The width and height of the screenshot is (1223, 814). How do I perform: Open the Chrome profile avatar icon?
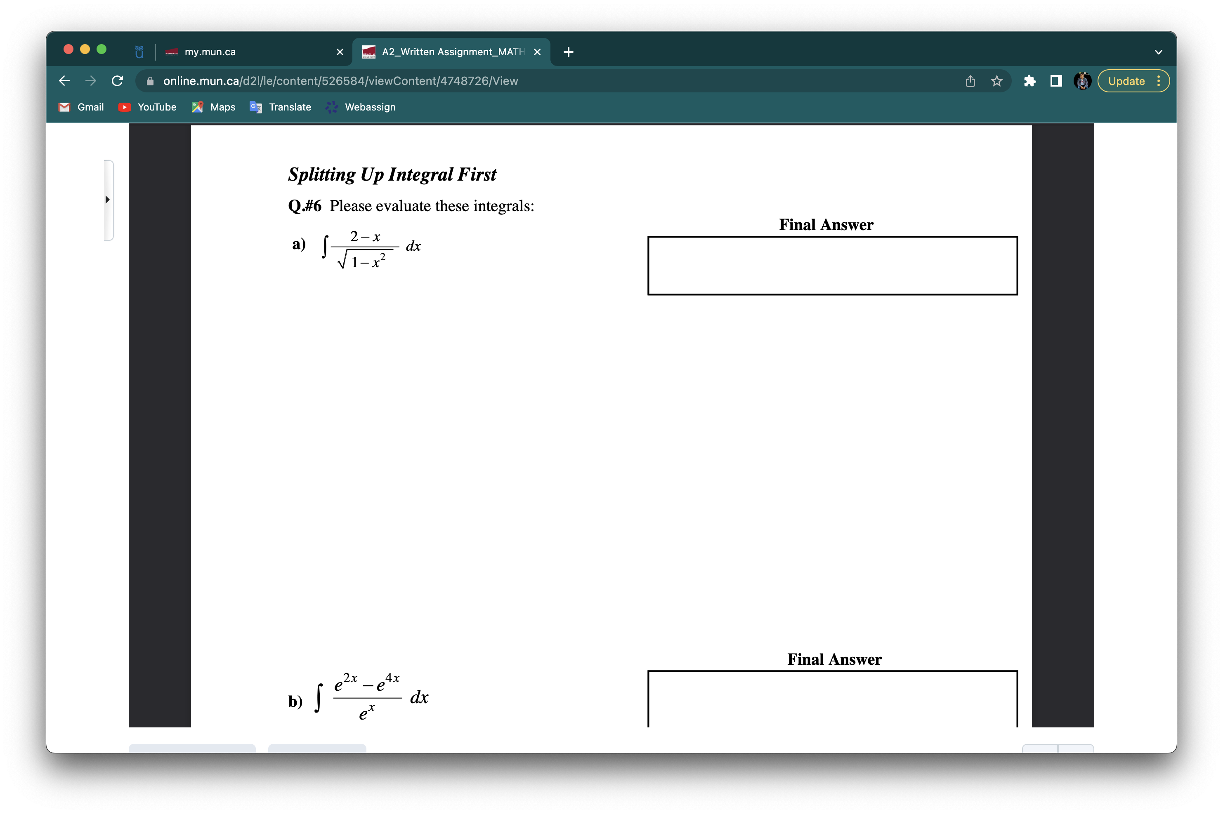pyautogui.click(x=1082, y=81)
